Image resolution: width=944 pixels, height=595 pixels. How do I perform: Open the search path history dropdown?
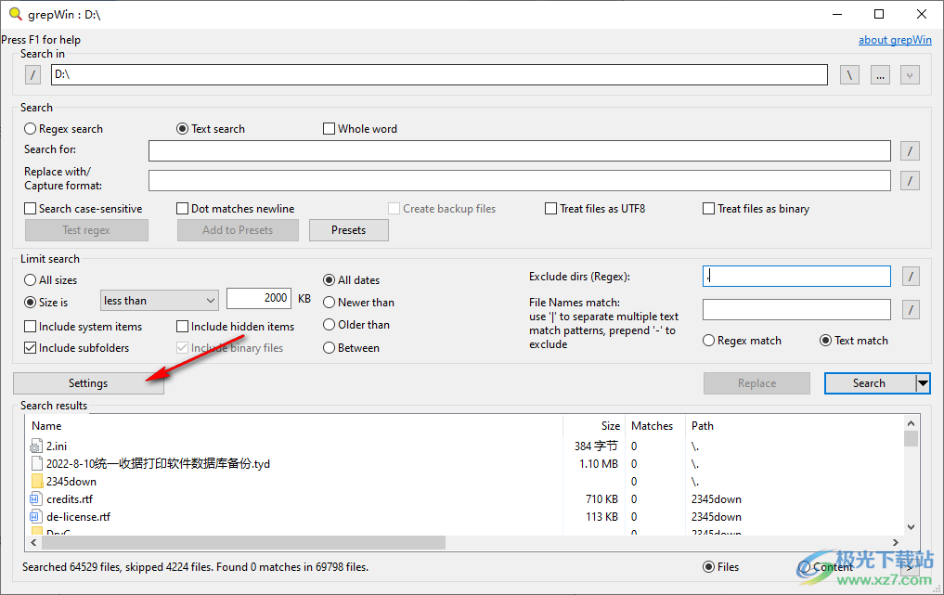pos(910,75)
